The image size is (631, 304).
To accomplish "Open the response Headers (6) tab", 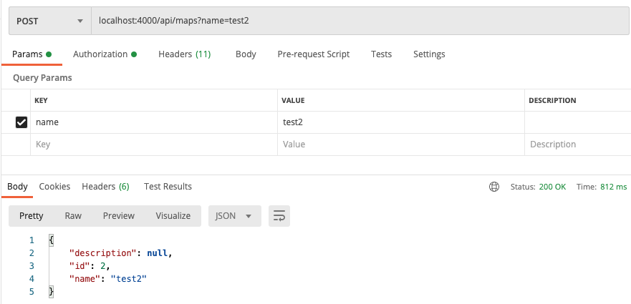I will pyautogui.click(x=105, y=187).
